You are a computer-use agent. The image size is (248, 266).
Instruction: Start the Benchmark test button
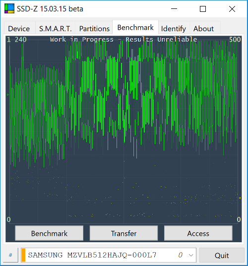[x=49, y=233]
